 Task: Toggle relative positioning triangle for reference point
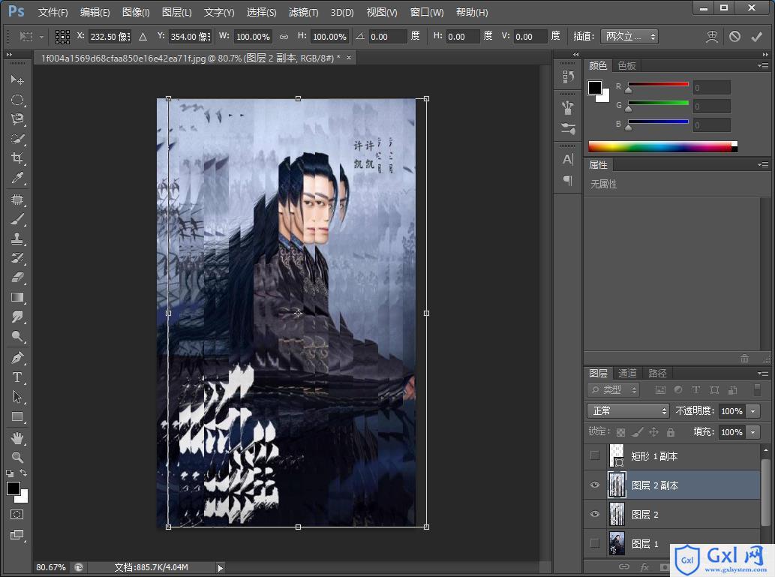(x=143, y=37)
